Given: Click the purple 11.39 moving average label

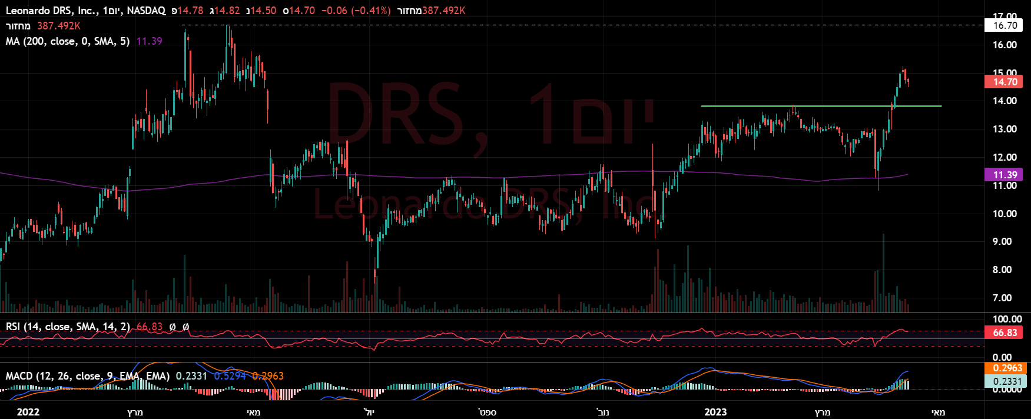Looking at the screenshot, I should pos(1005,175).
